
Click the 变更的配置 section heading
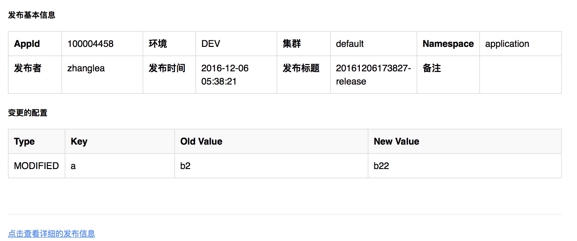[28, 113]
